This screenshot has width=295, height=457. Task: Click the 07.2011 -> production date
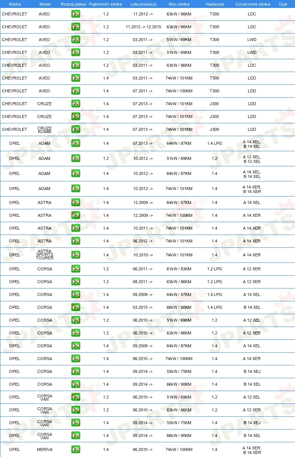143,91
